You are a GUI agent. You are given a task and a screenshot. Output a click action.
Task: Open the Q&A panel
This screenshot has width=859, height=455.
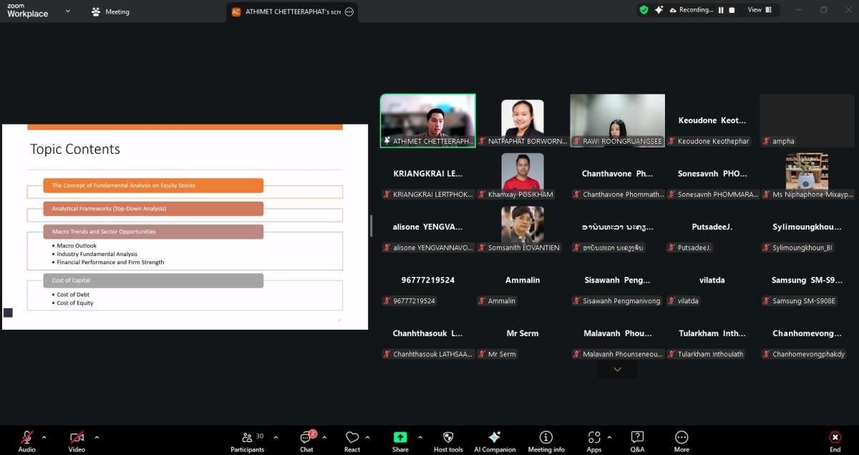point(636,438)
